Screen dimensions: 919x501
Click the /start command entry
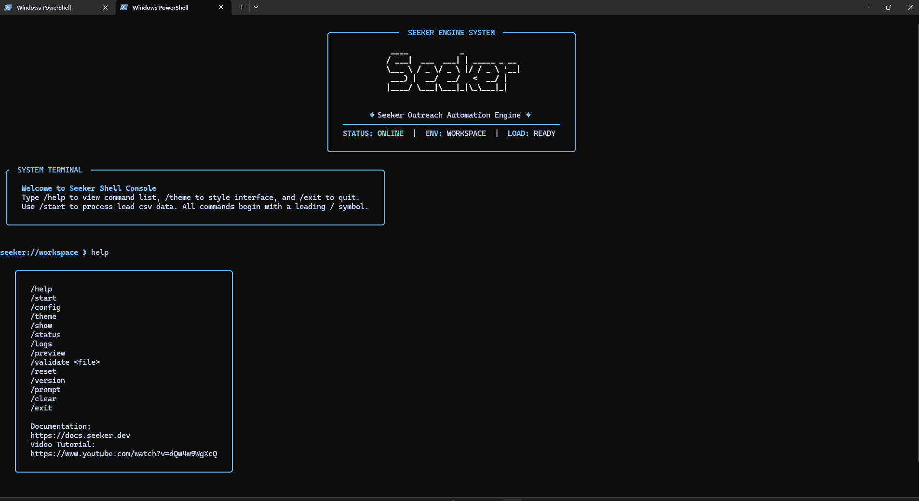pos(43,298)
